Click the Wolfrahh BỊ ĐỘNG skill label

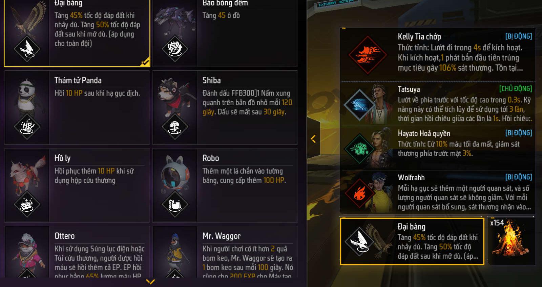point(518,177)
